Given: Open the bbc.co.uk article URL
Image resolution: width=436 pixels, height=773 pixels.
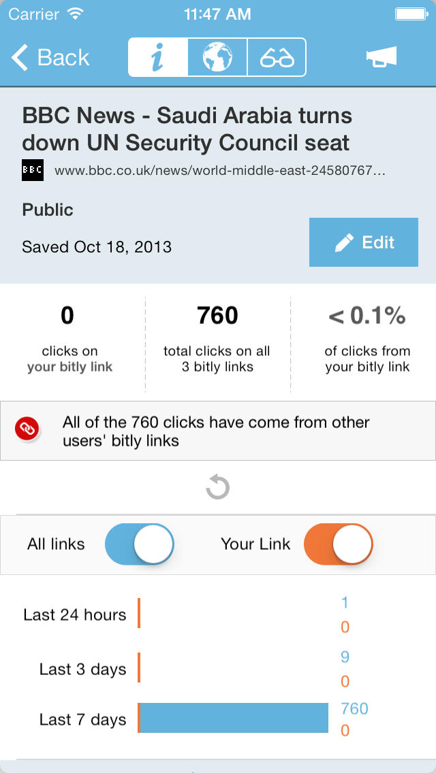Looking at the screenshot, I should (220, 171).
